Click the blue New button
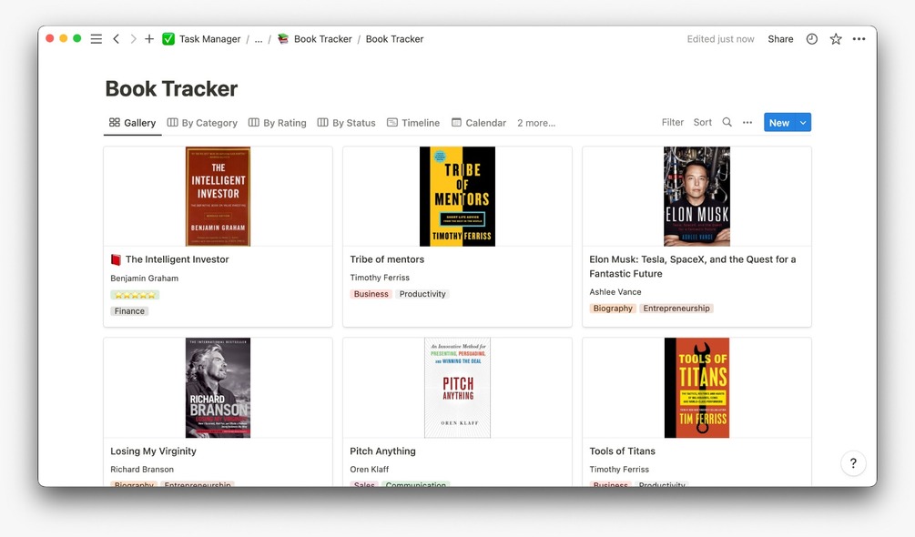Viewport: 915px width, 537px height. point(779,123)
